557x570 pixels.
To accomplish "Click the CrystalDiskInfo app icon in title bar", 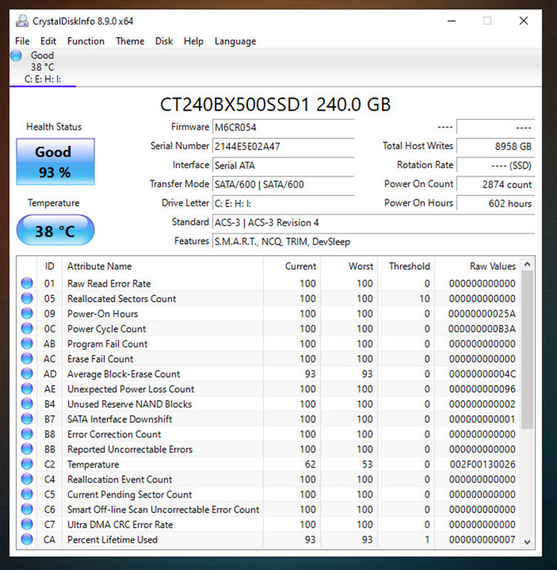I will [22, 21].
